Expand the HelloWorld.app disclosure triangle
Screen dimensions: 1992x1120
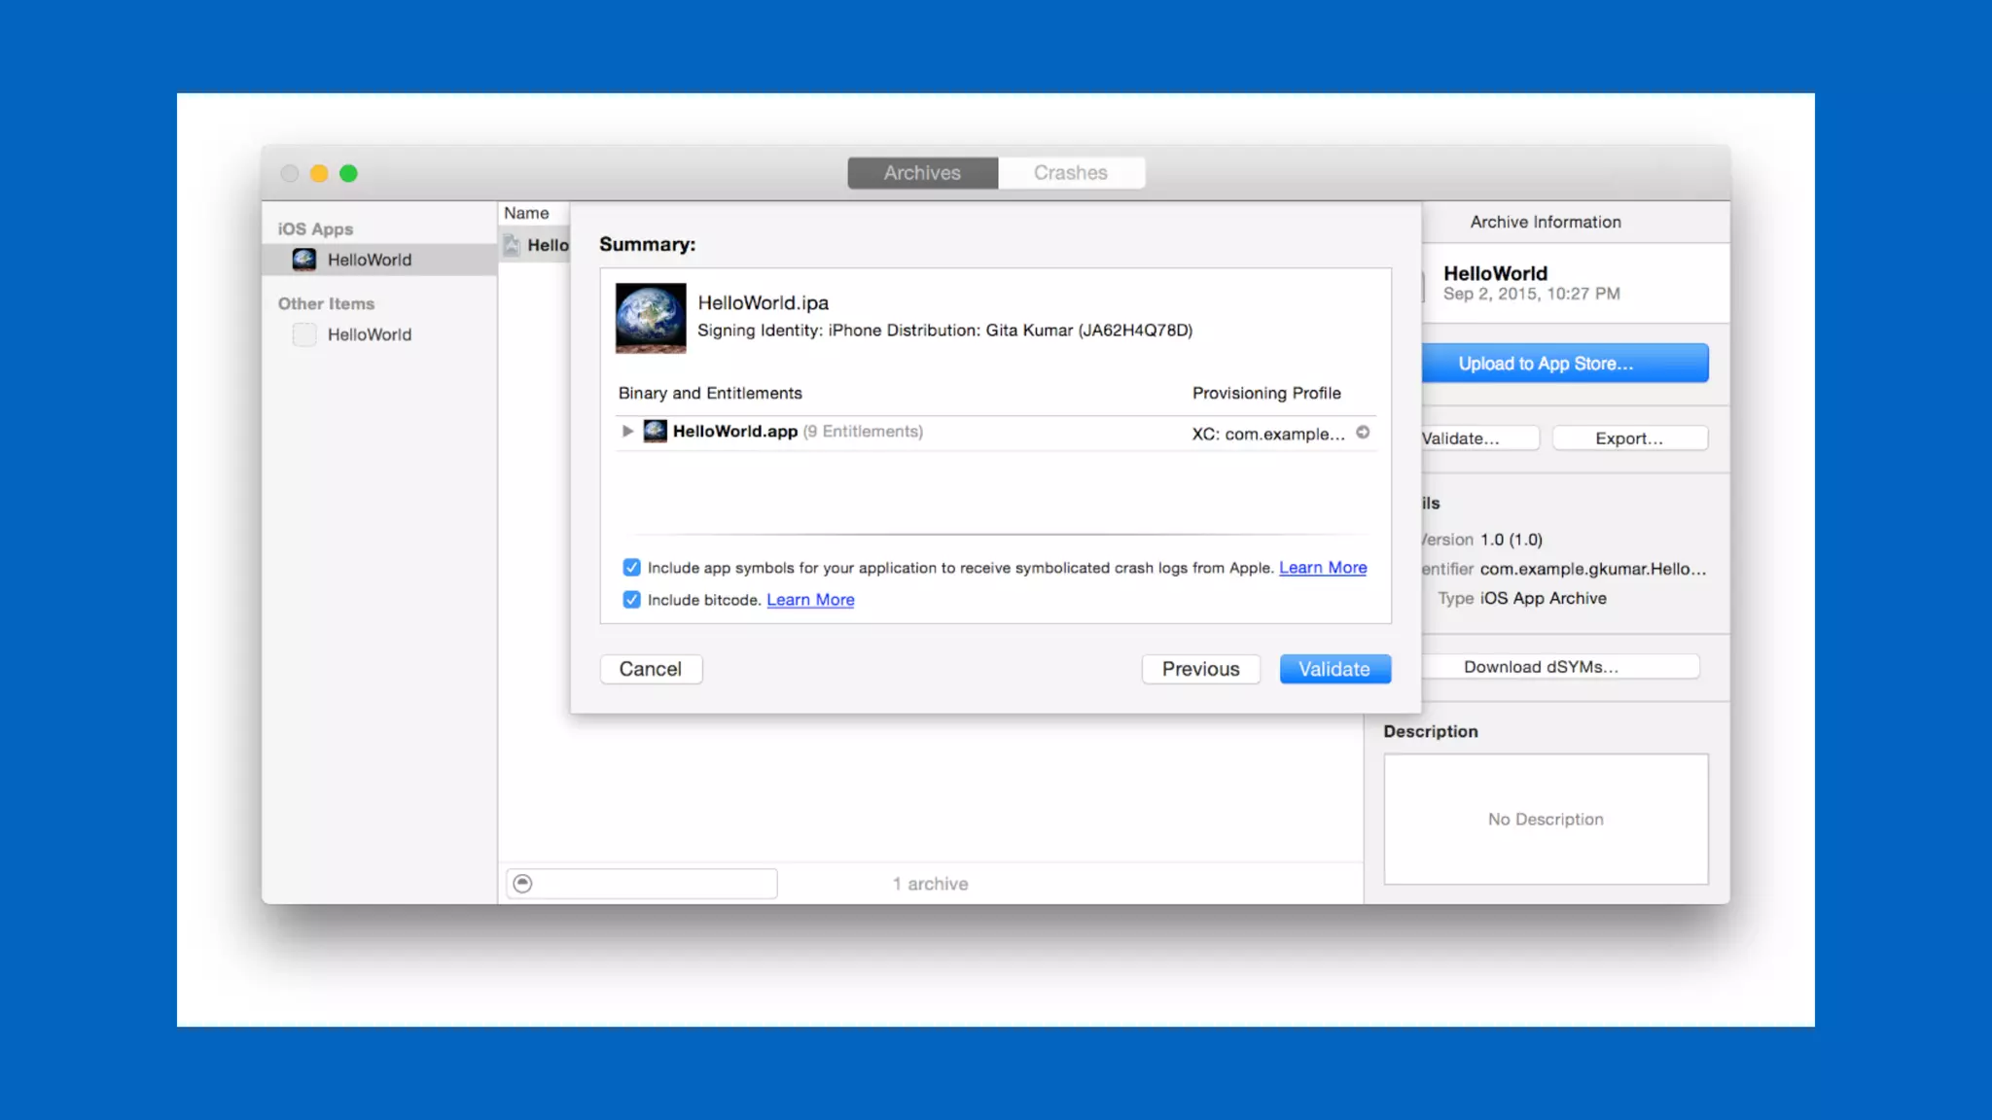pos(627,431)
